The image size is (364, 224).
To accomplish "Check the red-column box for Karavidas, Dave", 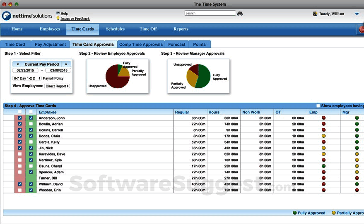I will 20,154.
